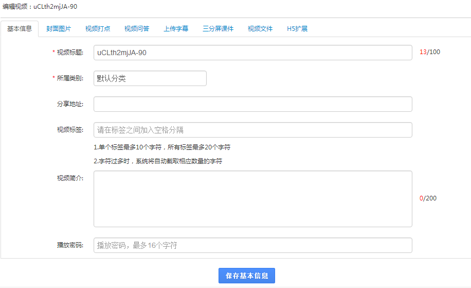Screen dimensions: 471x288
Task: Click the 13/100 title character counter
Action: [430, 52]
